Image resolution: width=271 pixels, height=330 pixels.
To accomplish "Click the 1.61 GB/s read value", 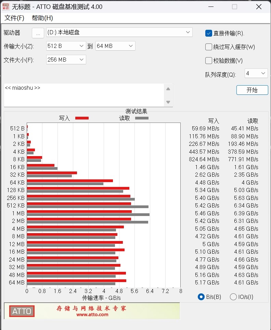I will point(246,167).
